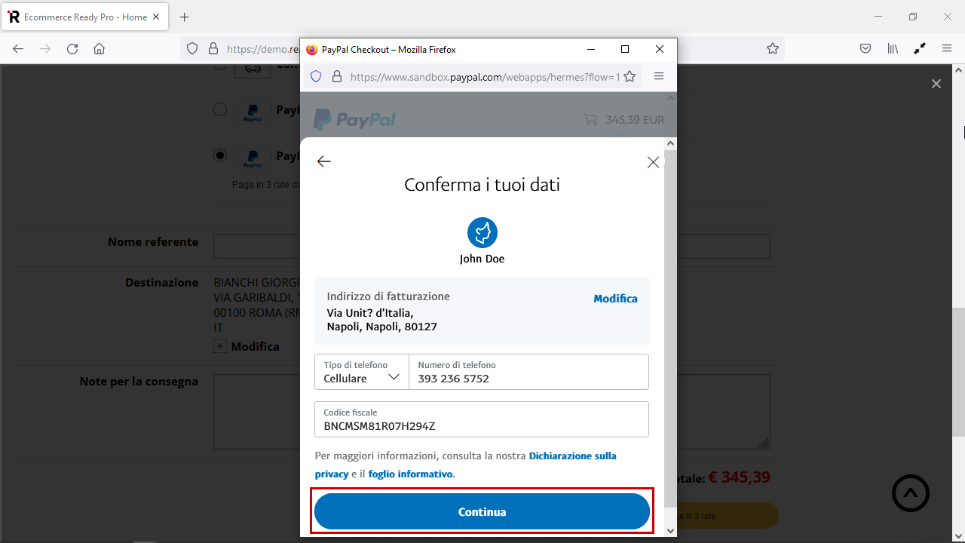Image resolution: width=965 pixels, height=543 pixels.
Task: Expand the Tipo di telefono dropdown
Action: 362,372
